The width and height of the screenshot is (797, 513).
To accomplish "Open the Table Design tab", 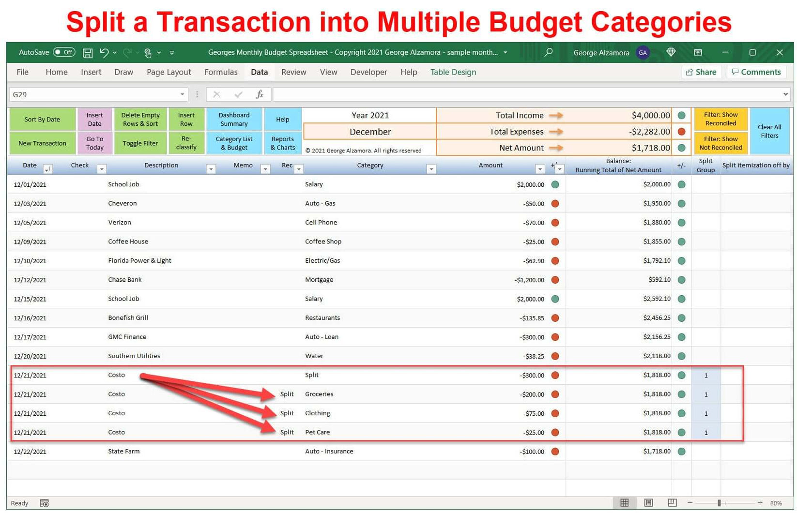I will (x=453, y=72).
